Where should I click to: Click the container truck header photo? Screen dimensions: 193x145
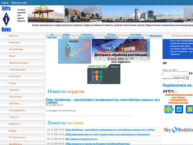coord(83,14)
